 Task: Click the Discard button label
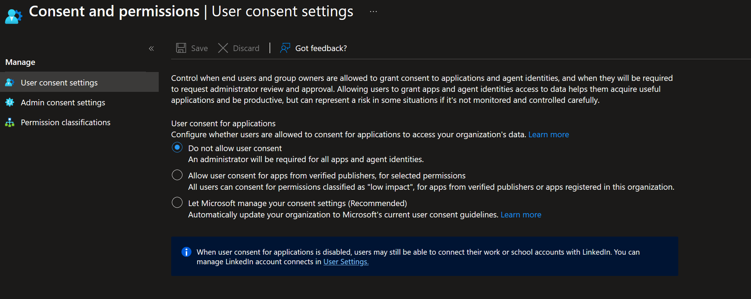(x=246, y=48)
